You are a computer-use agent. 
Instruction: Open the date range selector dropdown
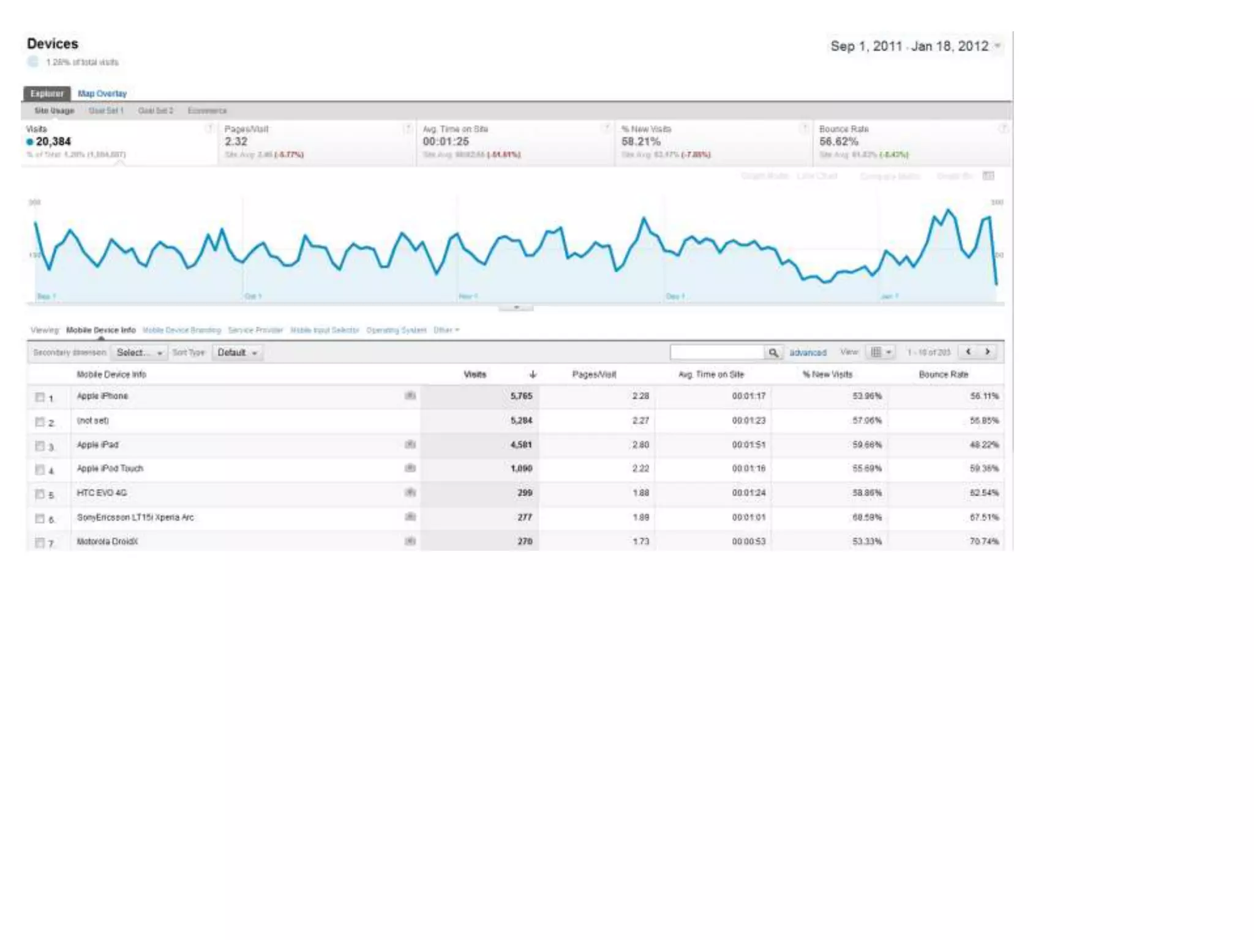(x=997, y=46)
